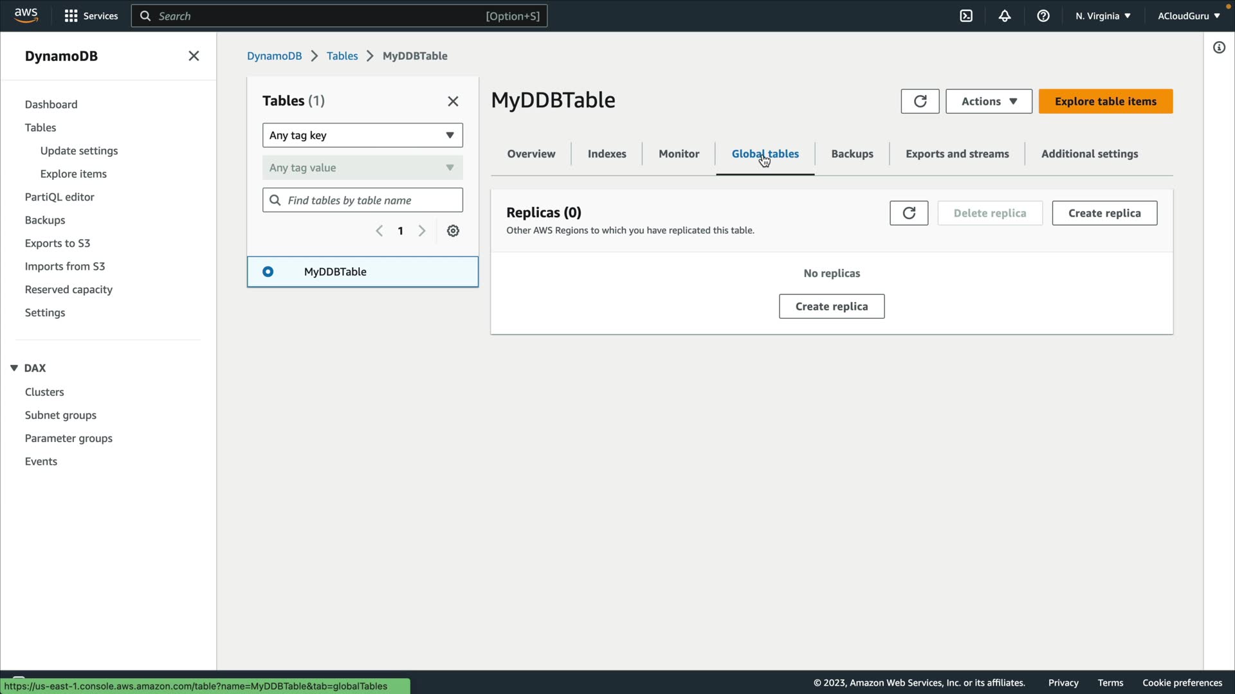Open tables list preferences gear
Screen dimensions: 1235x694
453,231
